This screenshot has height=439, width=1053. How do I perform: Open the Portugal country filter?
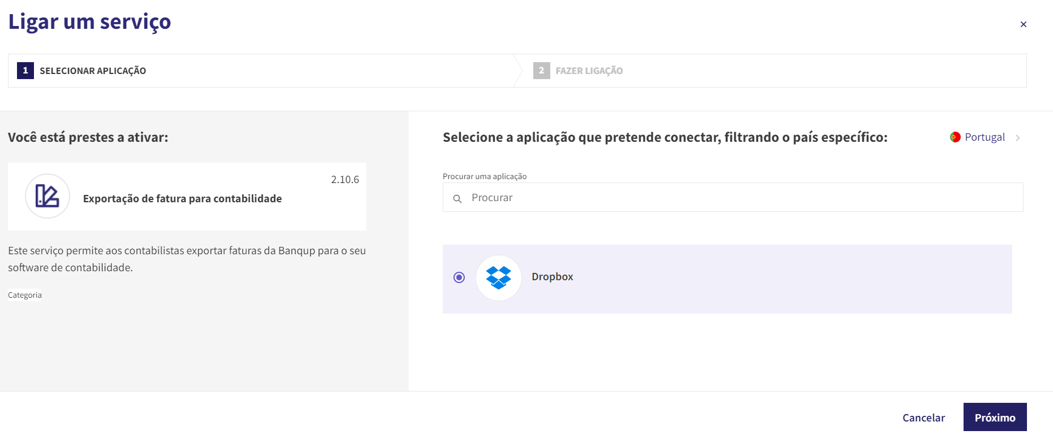click(985, 137)
